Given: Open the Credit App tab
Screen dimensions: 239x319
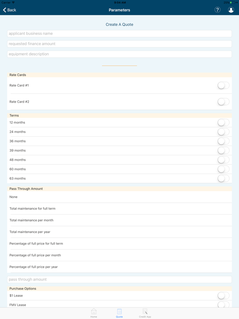Looking at the screenshot, I should tap(145, 313).
